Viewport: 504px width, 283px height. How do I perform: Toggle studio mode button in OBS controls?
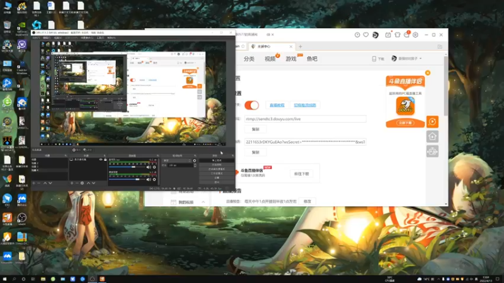click(217, 174)
